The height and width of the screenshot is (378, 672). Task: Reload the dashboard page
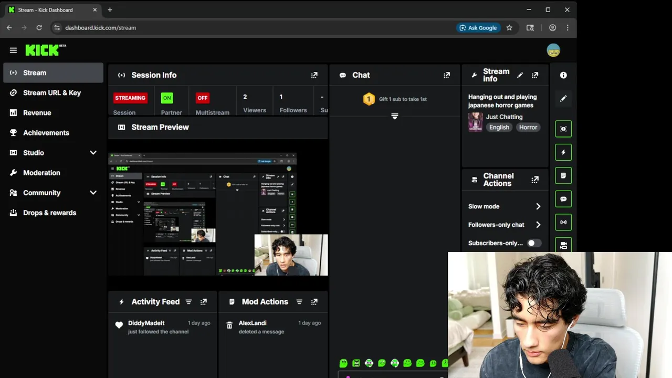coord(39,28)
